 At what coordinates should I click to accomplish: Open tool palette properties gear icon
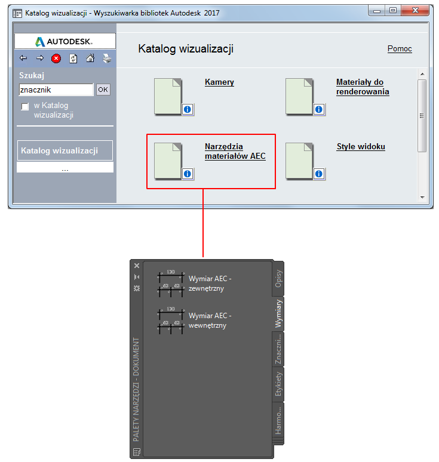(x=137, y=288)
